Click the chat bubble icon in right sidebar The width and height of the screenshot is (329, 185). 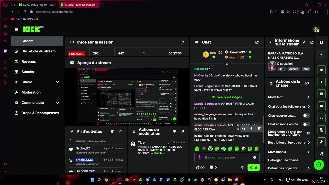pos(321,106)
